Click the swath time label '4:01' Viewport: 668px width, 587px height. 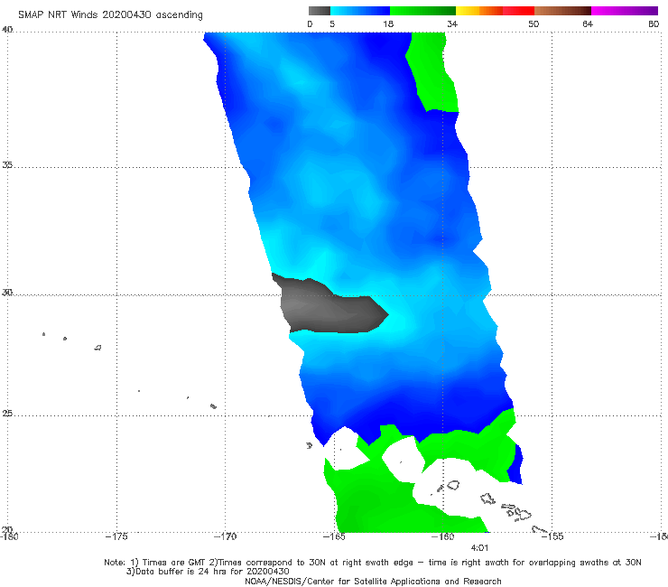pos(479,548)
